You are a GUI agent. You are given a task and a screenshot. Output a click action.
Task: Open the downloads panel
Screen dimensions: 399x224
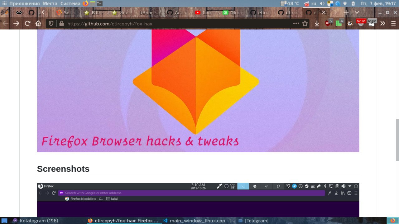[x=317, y=23]
